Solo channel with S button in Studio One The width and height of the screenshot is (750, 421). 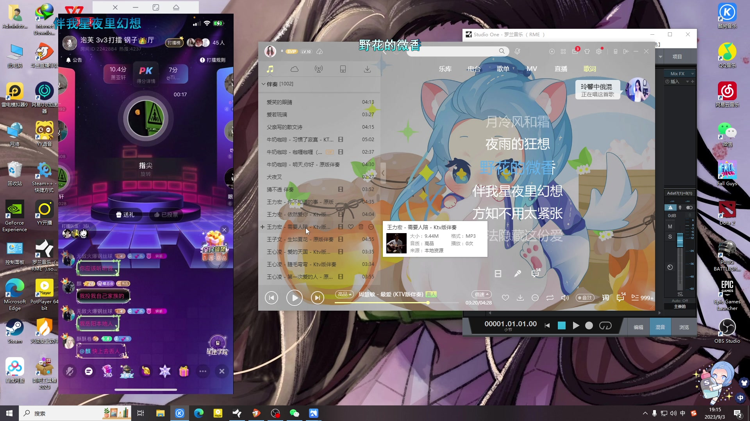click(670, 237)
